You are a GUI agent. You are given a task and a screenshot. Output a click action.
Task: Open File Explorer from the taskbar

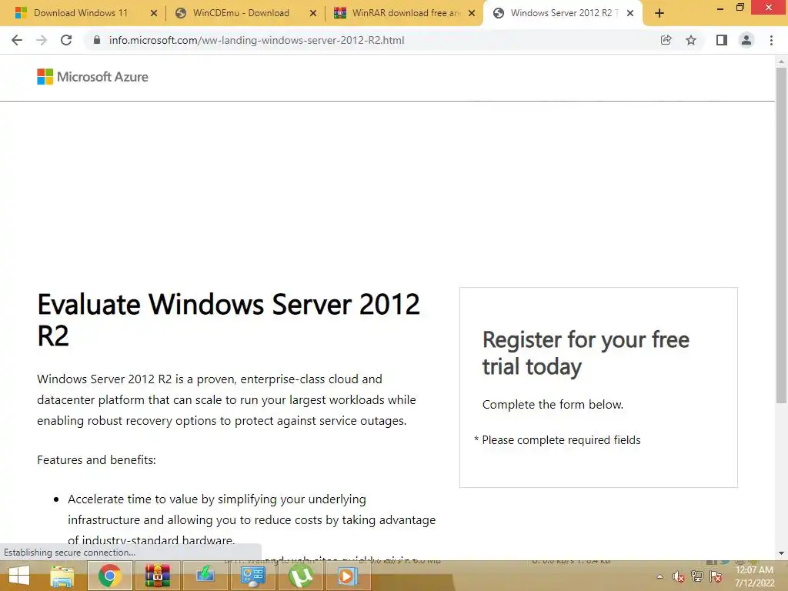coord(62,576)
